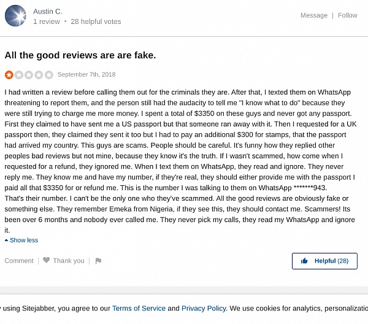
Task: Click the "1 review" count
Action: tap(47, 21)
